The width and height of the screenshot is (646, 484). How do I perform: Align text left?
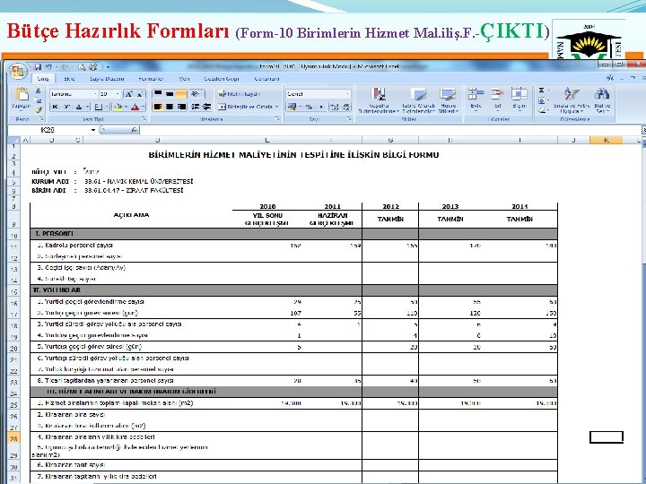tap(157, 107)
